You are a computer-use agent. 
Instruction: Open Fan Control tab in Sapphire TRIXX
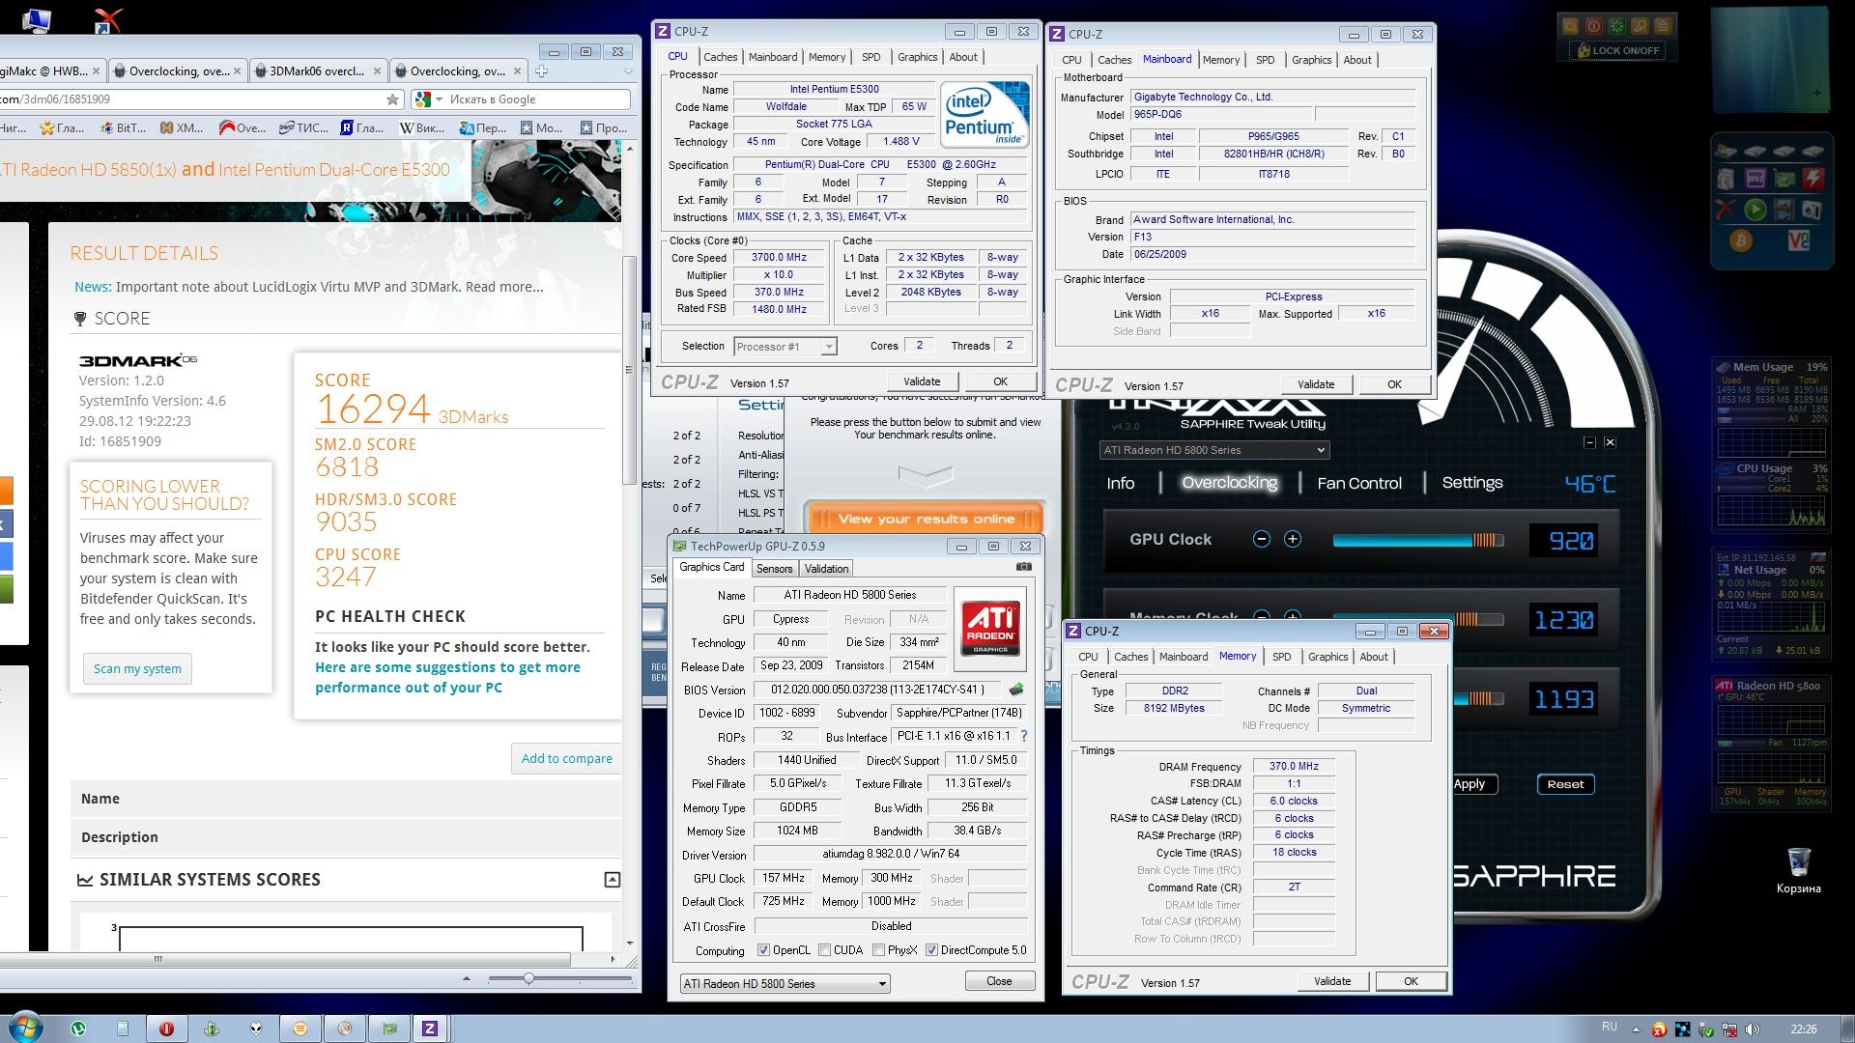pyautogui.click(x=1358, y=483)
